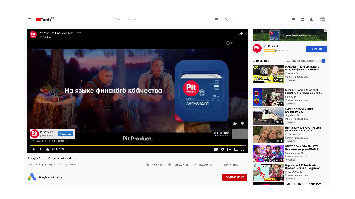355x199 pixels.
Task: Enter fullscreen mode
Action: [x=243, y=149]
